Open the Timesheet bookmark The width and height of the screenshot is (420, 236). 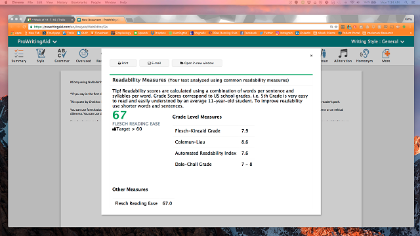(99, 33)
